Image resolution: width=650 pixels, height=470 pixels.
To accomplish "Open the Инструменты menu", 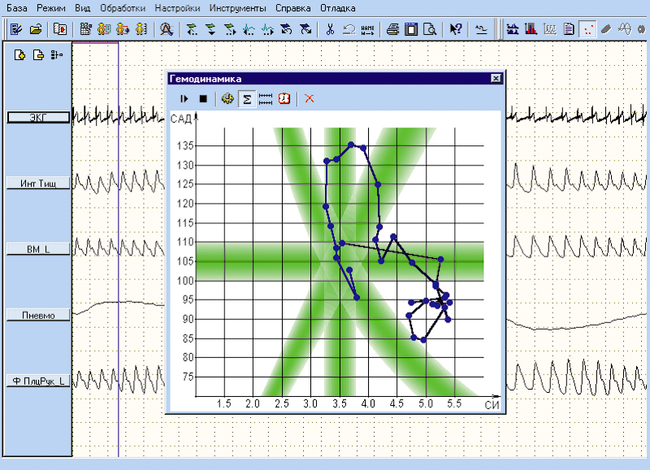I will click(x=237, y=7).
